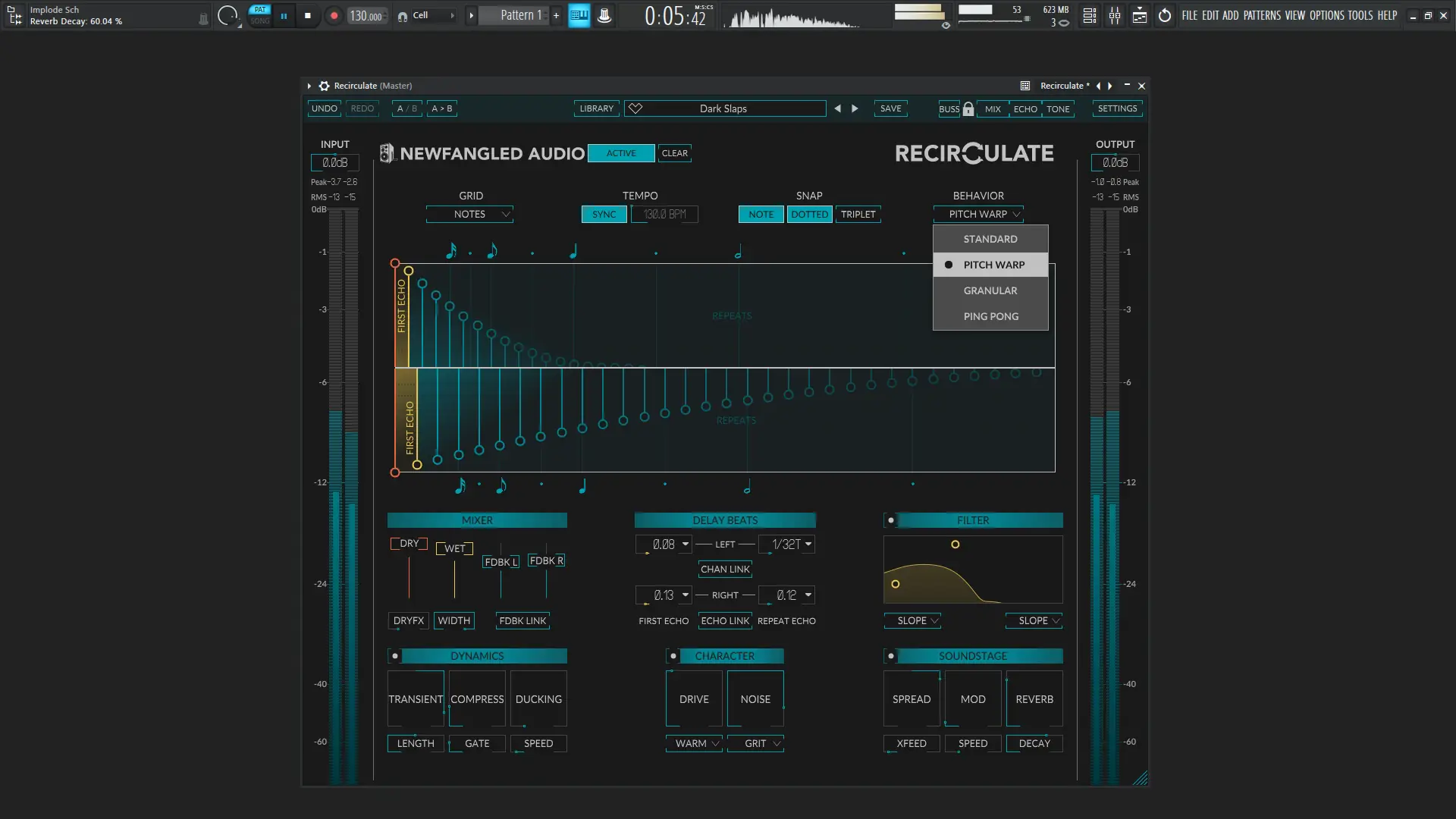Viewport: 1456px width, 819px height.
Task: Disable tempo SYNC
Action: click(x=604, y=215)
